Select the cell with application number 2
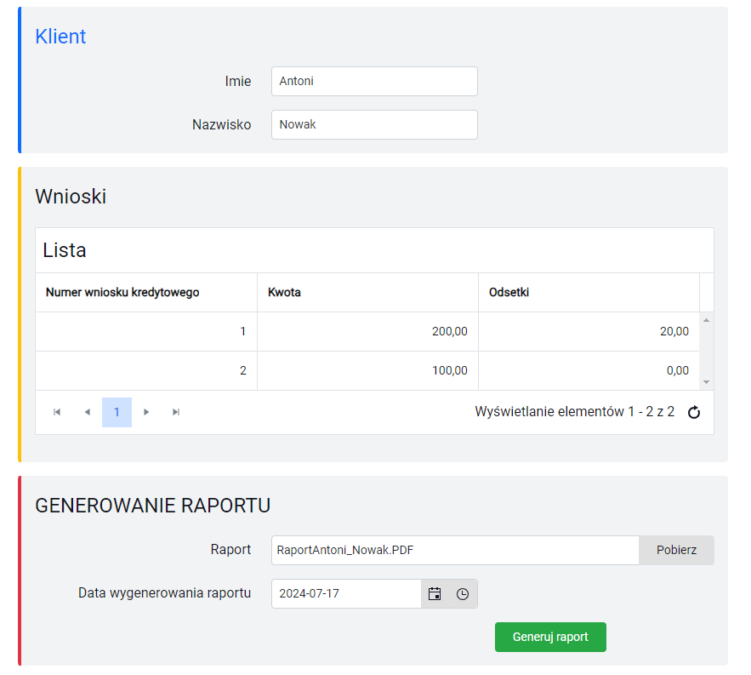 (x=146, y=371)
